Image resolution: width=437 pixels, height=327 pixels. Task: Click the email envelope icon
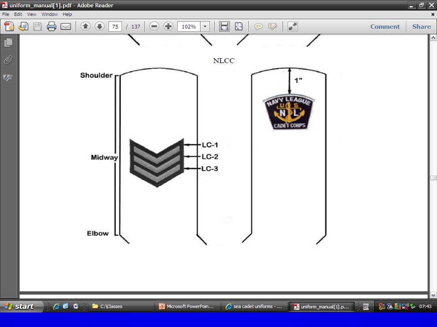66,27
